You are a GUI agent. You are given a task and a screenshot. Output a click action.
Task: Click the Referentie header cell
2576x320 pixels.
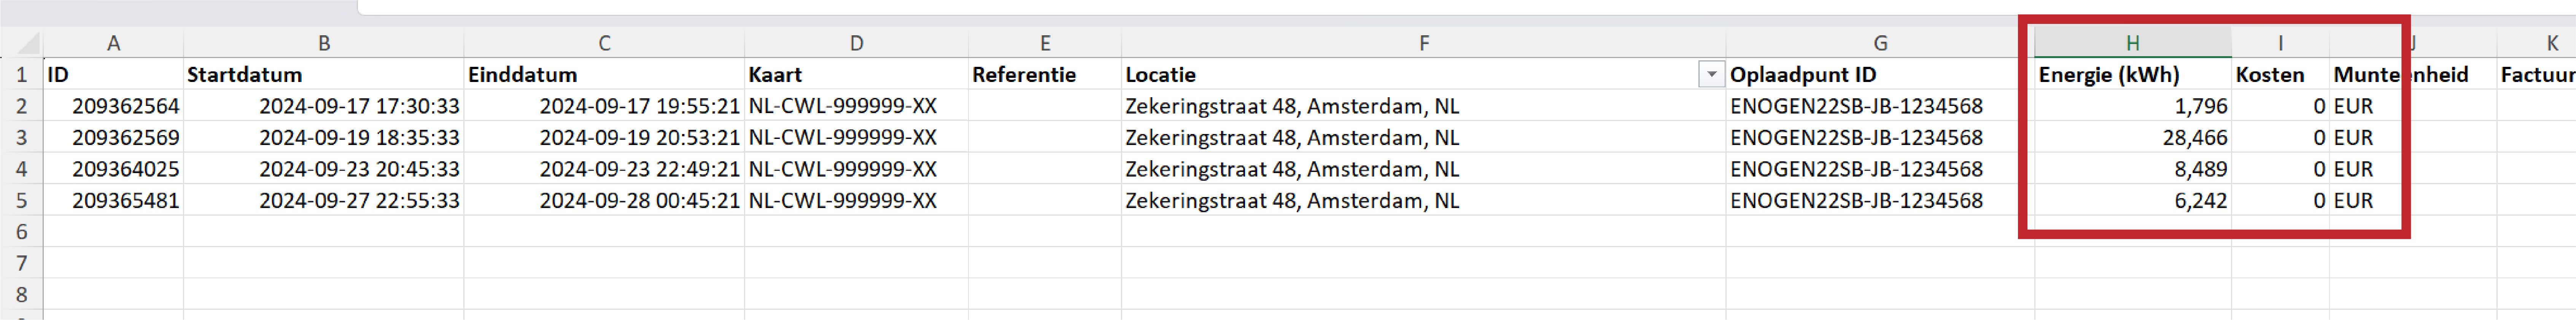pos(1044,75)
